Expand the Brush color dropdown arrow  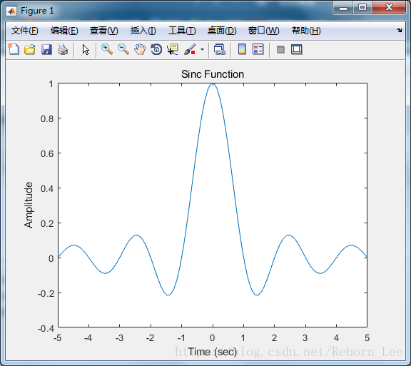202,49
